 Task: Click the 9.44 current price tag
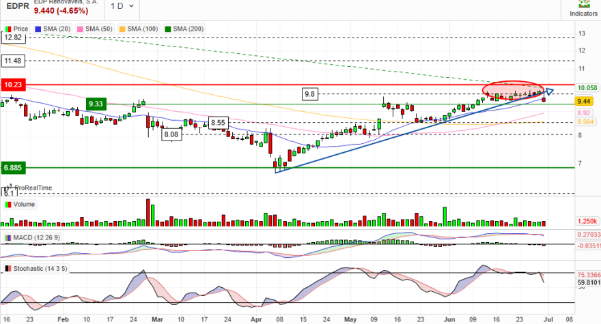583,101
